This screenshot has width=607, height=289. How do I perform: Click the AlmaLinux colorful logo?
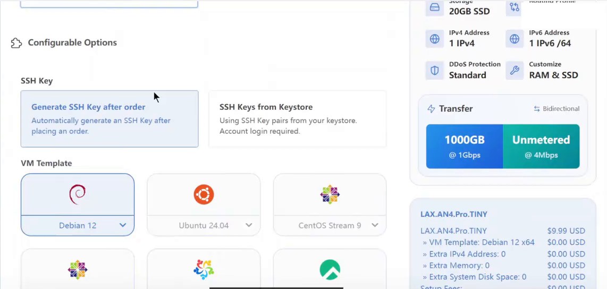click(x=204, y=269)
